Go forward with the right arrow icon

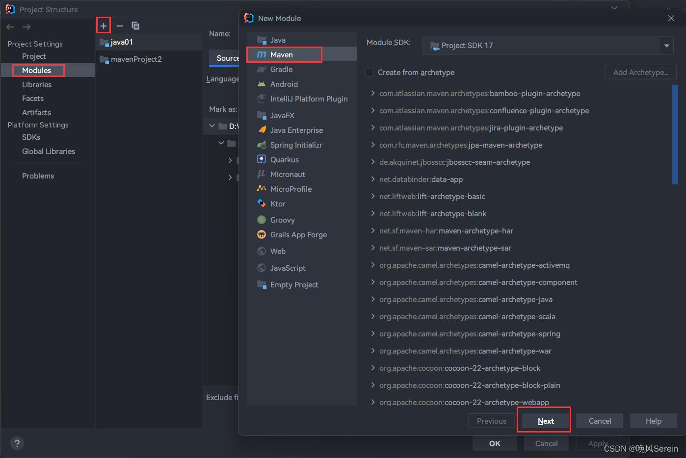[x=26, y=27]
